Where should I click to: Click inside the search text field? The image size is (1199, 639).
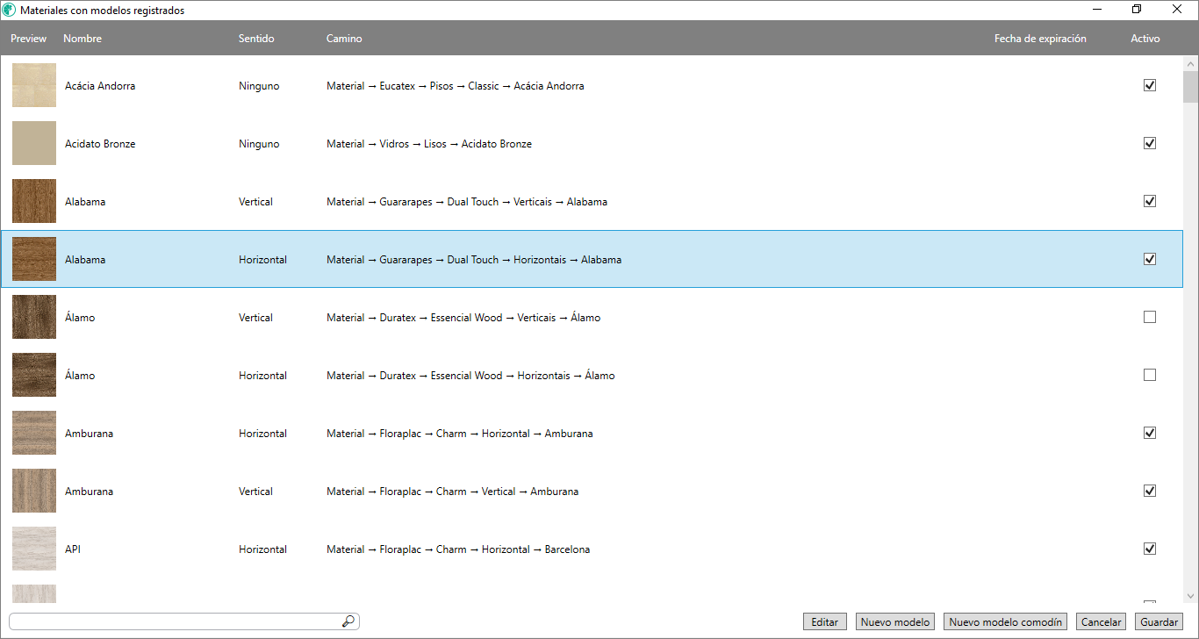coord(176,621)
